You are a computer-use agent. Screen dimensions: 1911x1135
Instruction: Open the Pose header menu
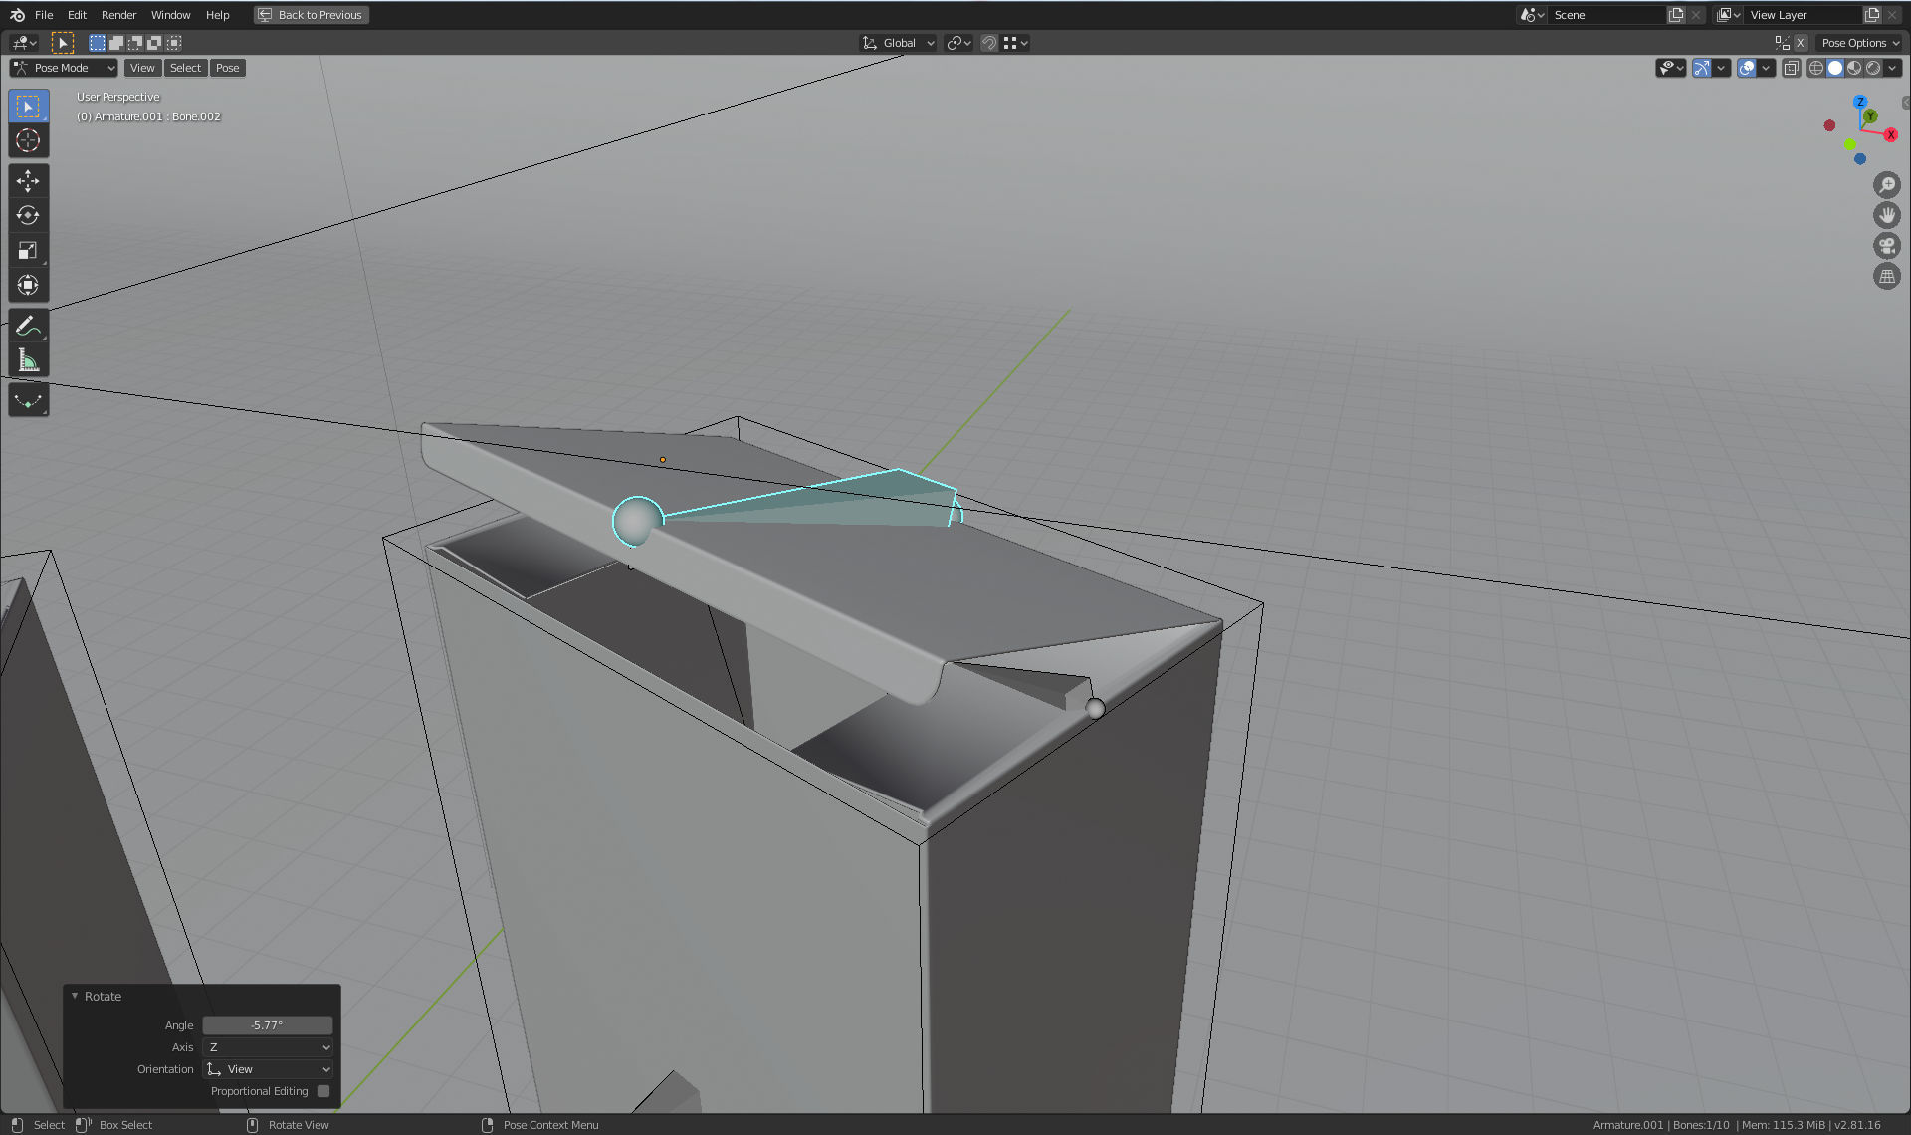(227, 68)
